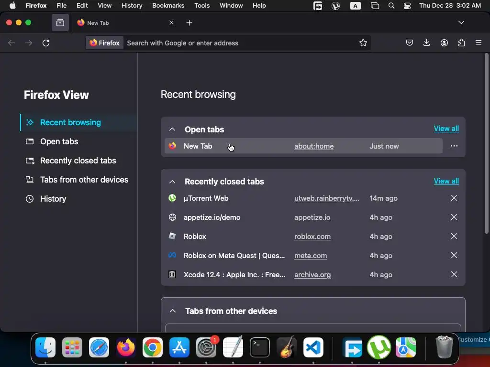Reopen Roblox on Meta Quest tab
The image size is (490, 367).
234,256
